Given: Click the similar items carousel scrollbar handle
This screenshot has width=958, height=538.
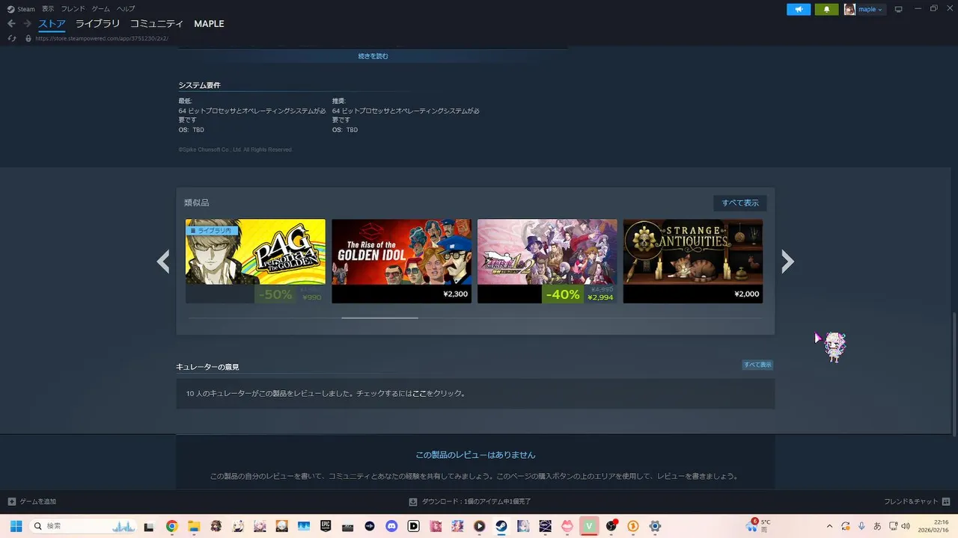Looking at the screenshot, I should [379, 318].
